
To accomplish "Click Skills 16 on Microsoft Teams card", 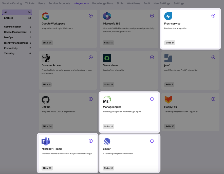I will pos(47,168).
